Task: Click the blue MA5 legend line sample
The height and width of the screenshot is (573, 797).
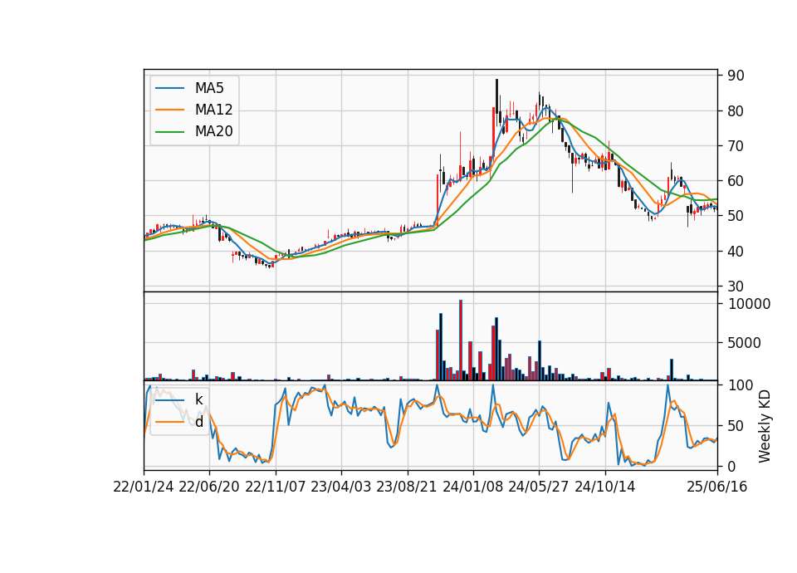Action: [169, 89]
